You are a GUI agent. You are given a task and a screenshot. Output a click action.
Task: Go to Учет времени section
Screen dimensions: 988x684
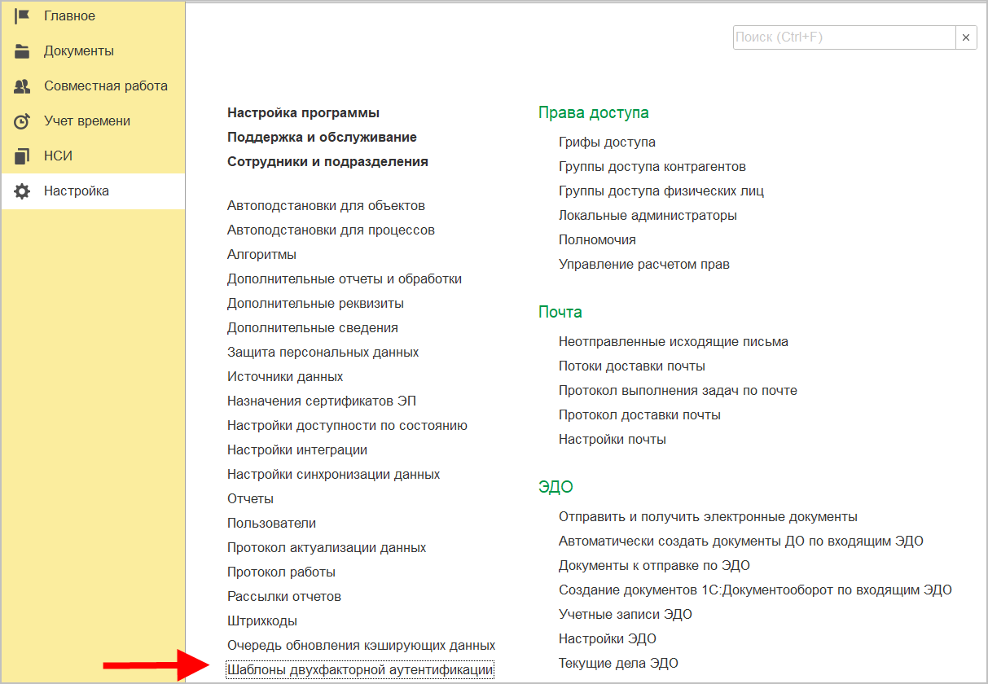tap(87, 121)
